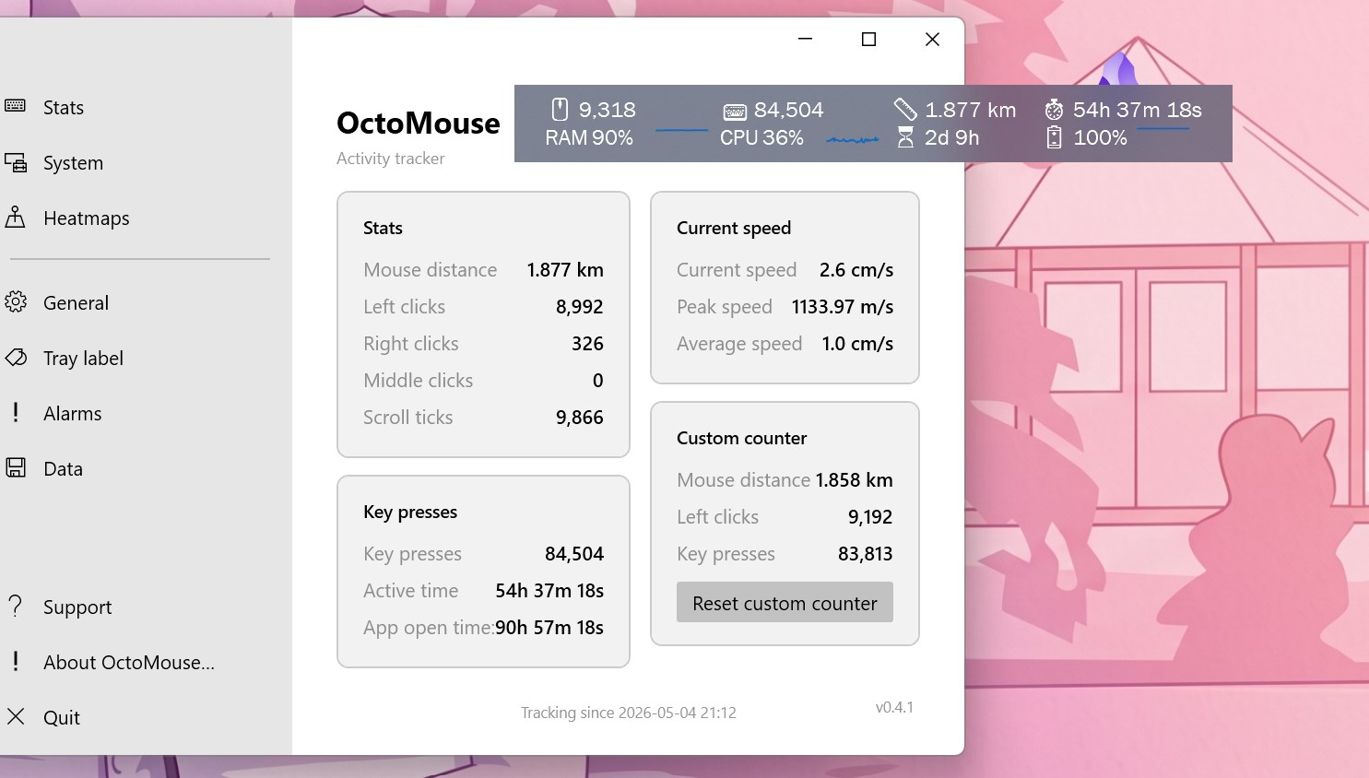Viewport: 1369px width, 778px height.
Task: Click custom counter key presses 83,813
Action: (x=865, y=554)
